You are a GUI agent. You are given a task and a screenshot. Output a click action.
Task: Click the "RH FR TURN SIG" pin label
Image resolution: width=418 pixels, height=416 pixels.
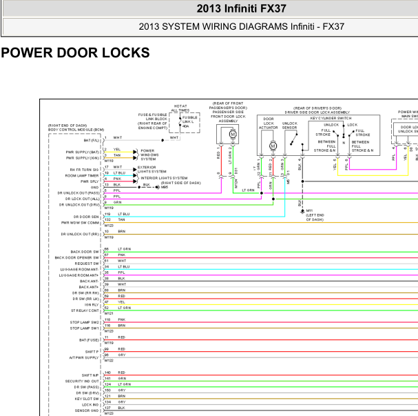(84, 170)
